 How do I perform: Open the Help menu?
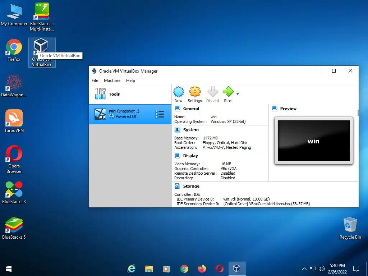(x=130, y=80)
